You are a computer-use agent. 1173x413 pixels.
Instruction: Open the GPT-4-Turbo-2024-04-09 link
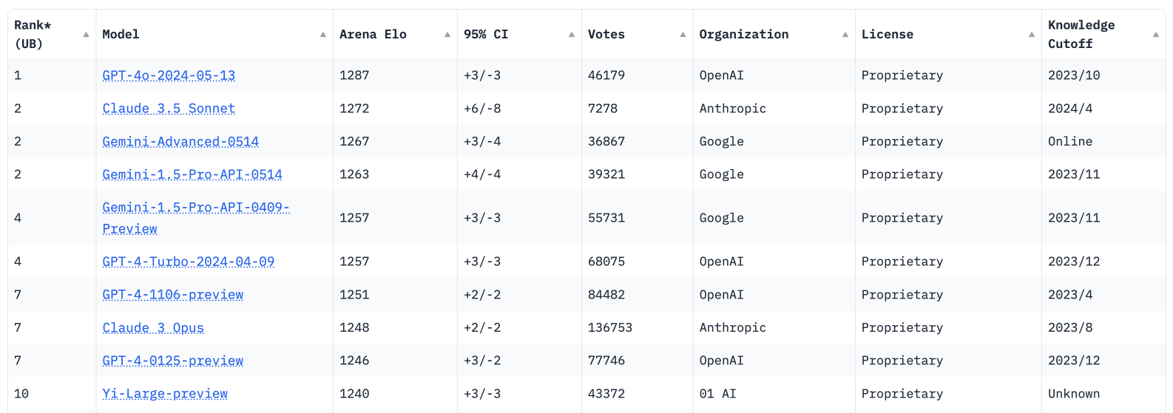click(189, 262)
